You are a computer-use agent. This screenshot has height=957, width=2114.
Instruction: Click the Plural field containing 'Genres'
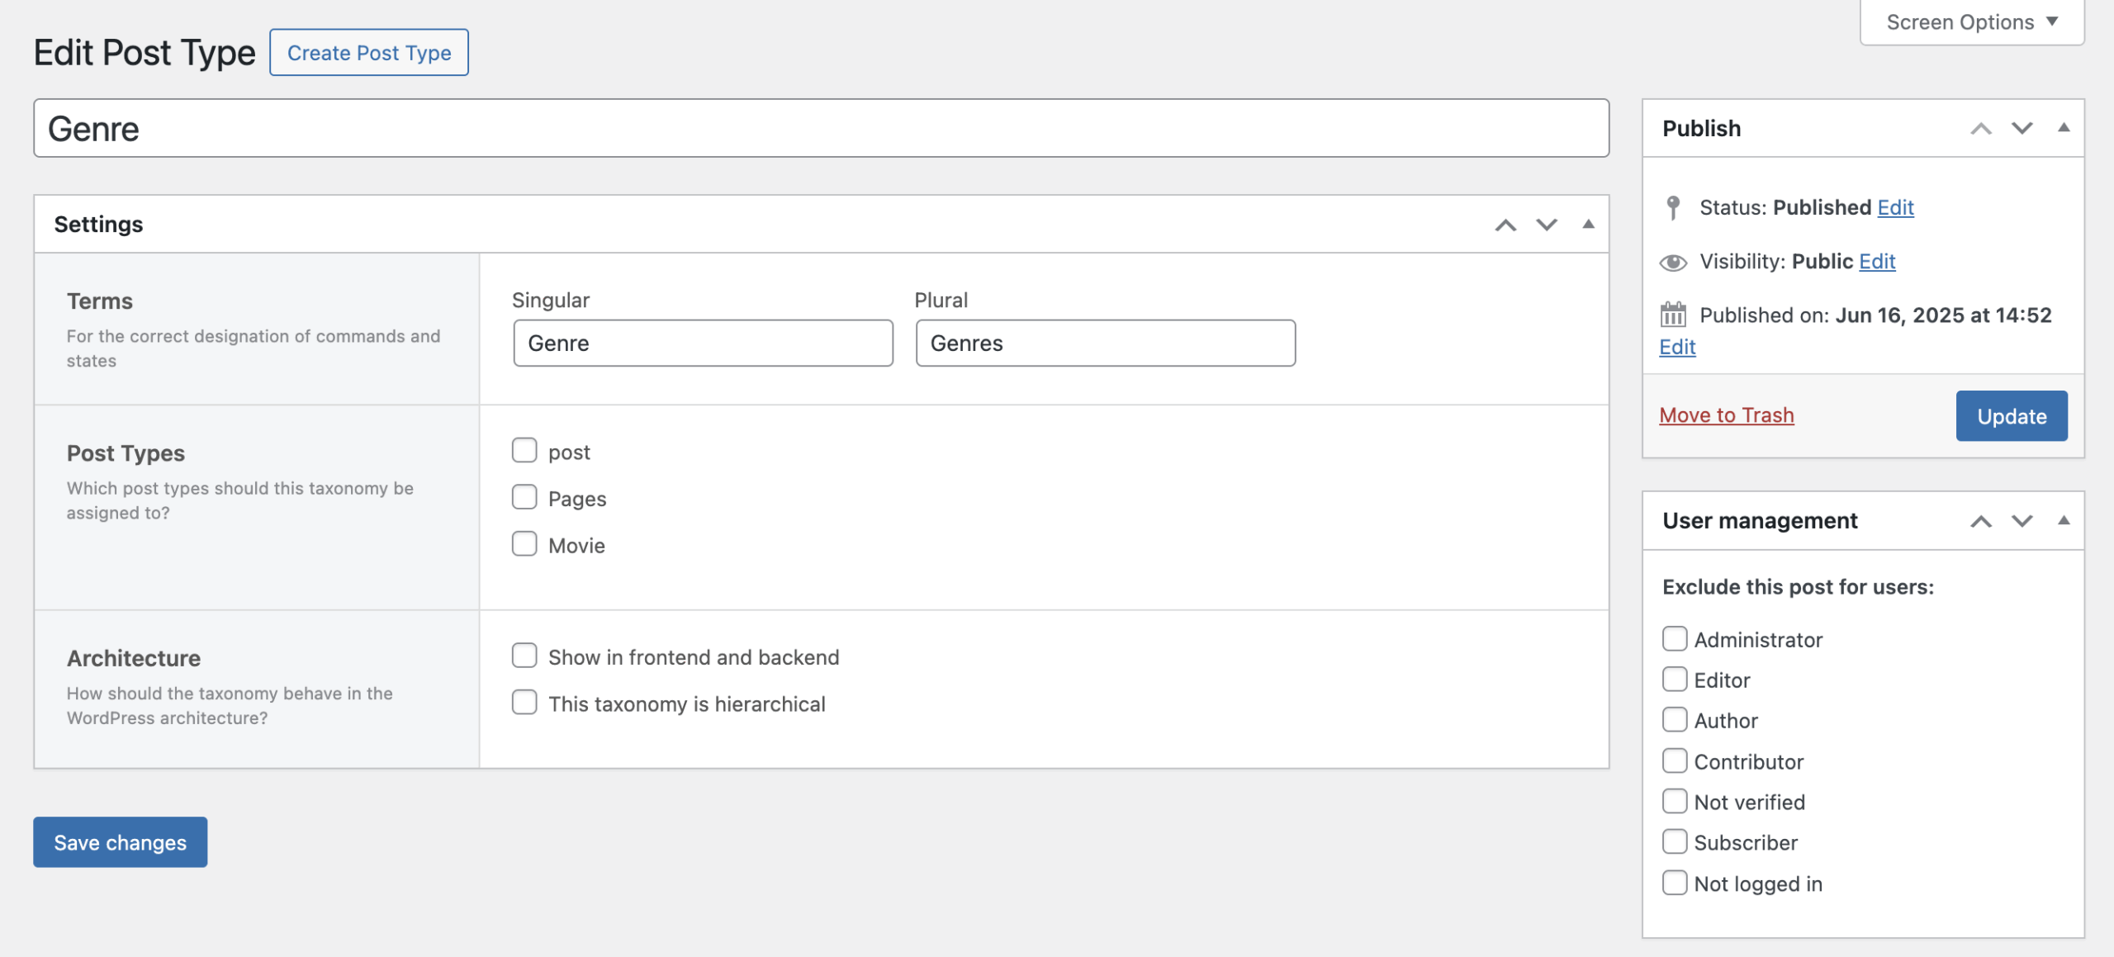(x=1105, y=343)
